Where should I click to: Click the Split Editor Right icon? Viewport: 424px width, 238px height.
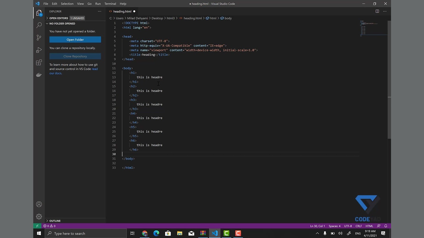tap(377, 11)
